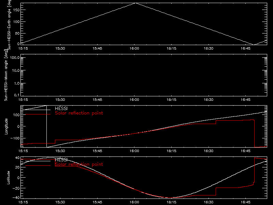Click the 16:45 tick below the Earth angle plot
273x205 pixels.
click(246, 49)
